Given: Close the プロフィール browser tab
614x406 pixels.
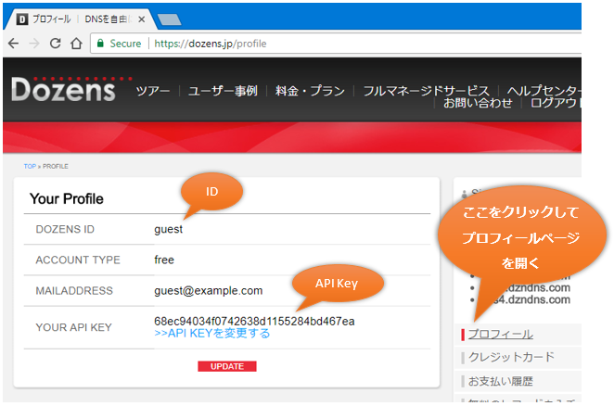Looking at the screenshot, I should [142, 19].
